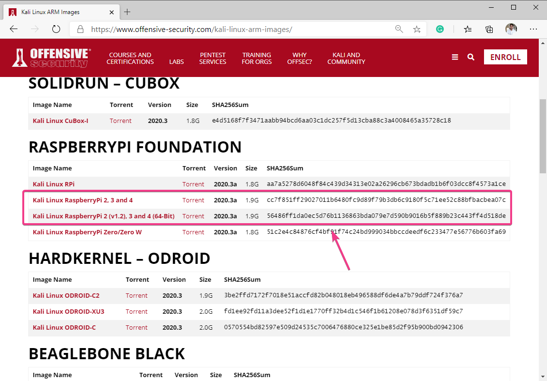Screen dimensions: 547x381
Task: Click version 2020.3a in RaspberryPi Zero/Zero W row
Action: pos(225,232)
